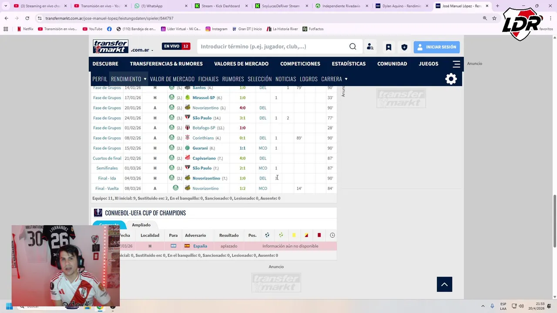Viewport: 557px width, 313px height.
Task: Click the Argentina flag icon
Action: pos(173,246)
